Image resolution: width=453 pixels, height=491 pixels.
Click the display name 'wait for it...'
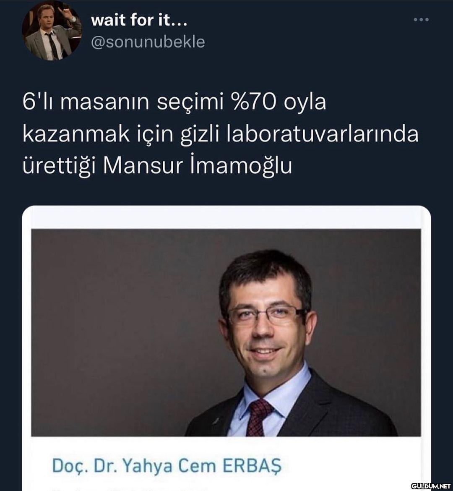click(139, 21)
